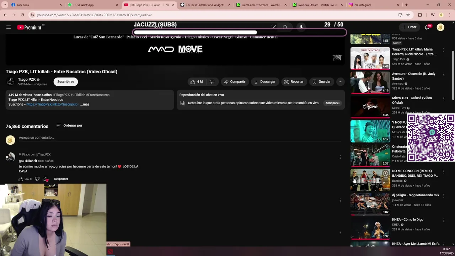Open the YouTube hamburger guide menu
The image size is (455, 256).
coord(9,27)
